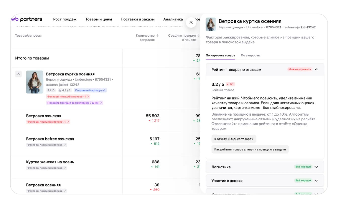Image resolution: width=338 pixels, height=208 pixels.
Task: Sort by Средняя позиция в поиске arrow
Action: click(x=199, y=36)
